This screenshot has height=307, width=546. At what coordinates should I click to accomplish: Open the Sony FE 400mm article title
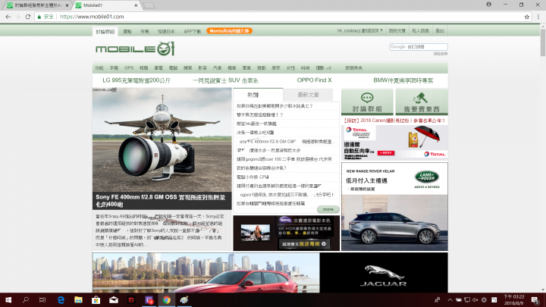point(161,200)
